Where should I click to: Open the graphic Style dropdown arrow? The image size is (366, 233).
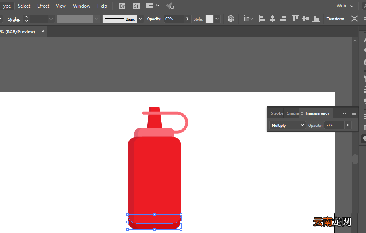coord(217,19)
